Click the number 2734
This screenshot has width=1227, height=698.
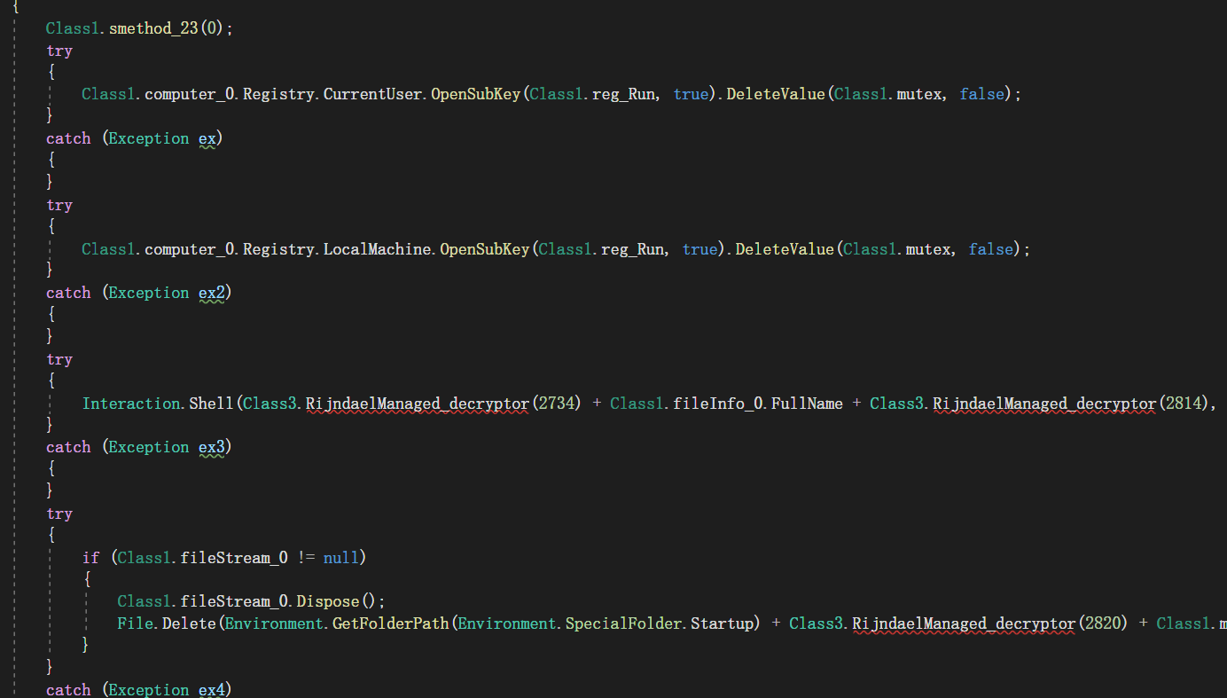556,404
